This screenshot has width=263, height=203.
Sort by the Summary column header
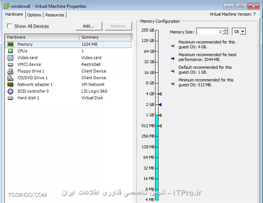(x=105, y=37)
